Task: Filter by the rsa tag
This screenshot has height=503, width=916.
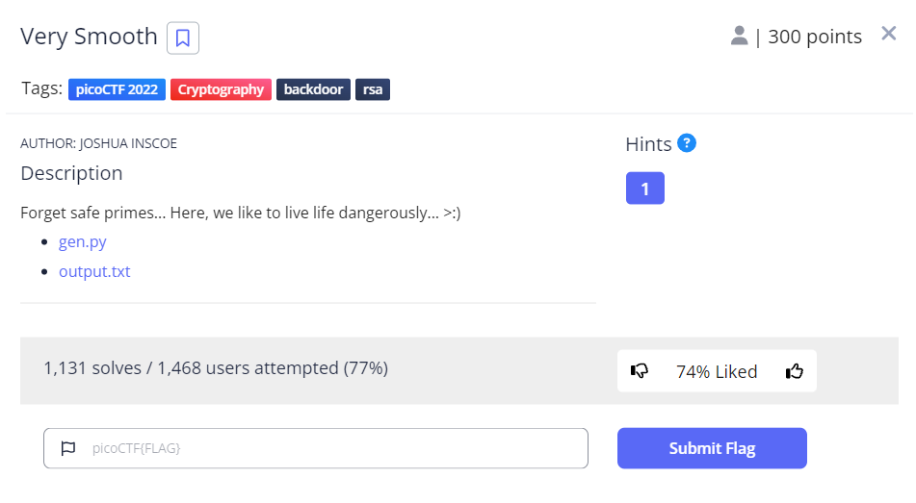Action: [x=373, y=89]
